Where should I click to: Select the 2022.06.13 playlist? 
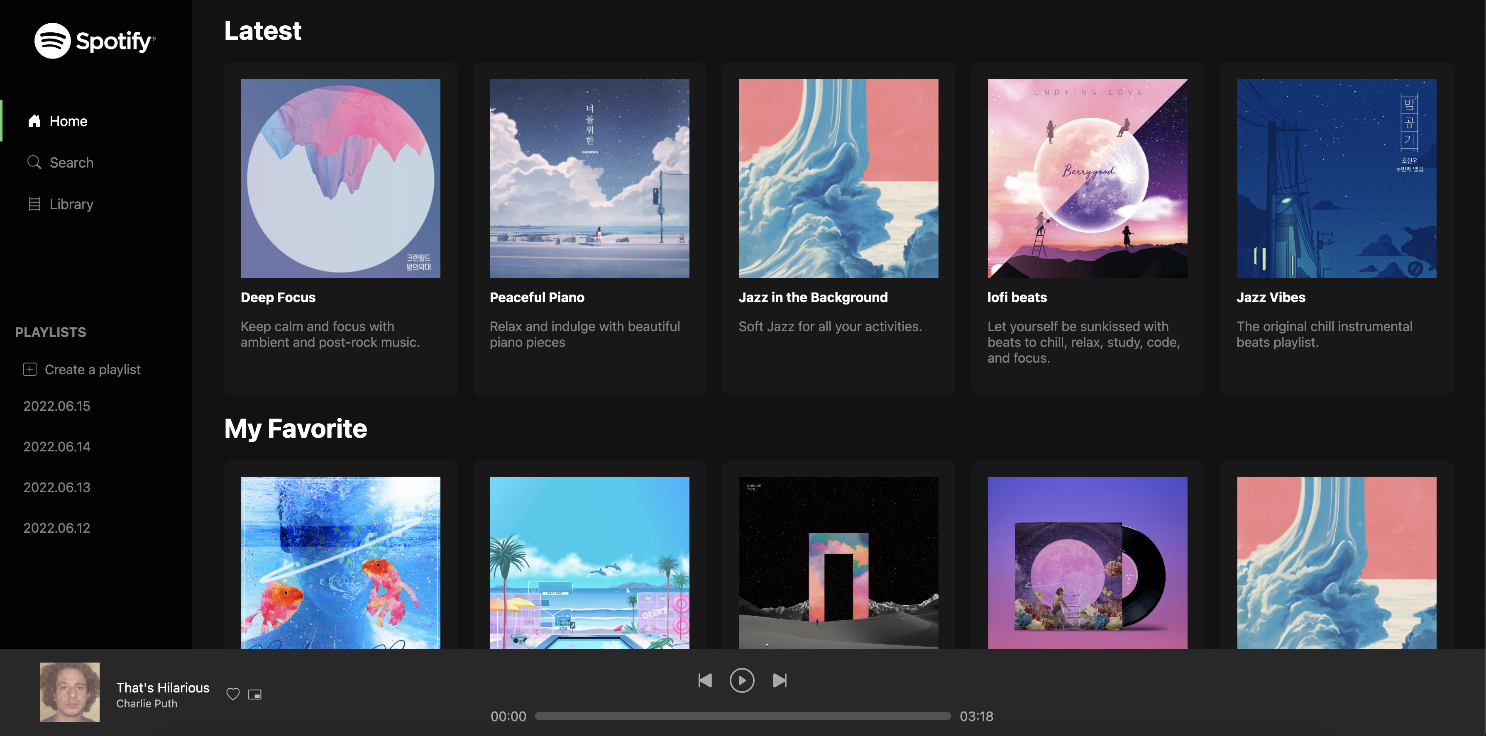coord(56,487)
